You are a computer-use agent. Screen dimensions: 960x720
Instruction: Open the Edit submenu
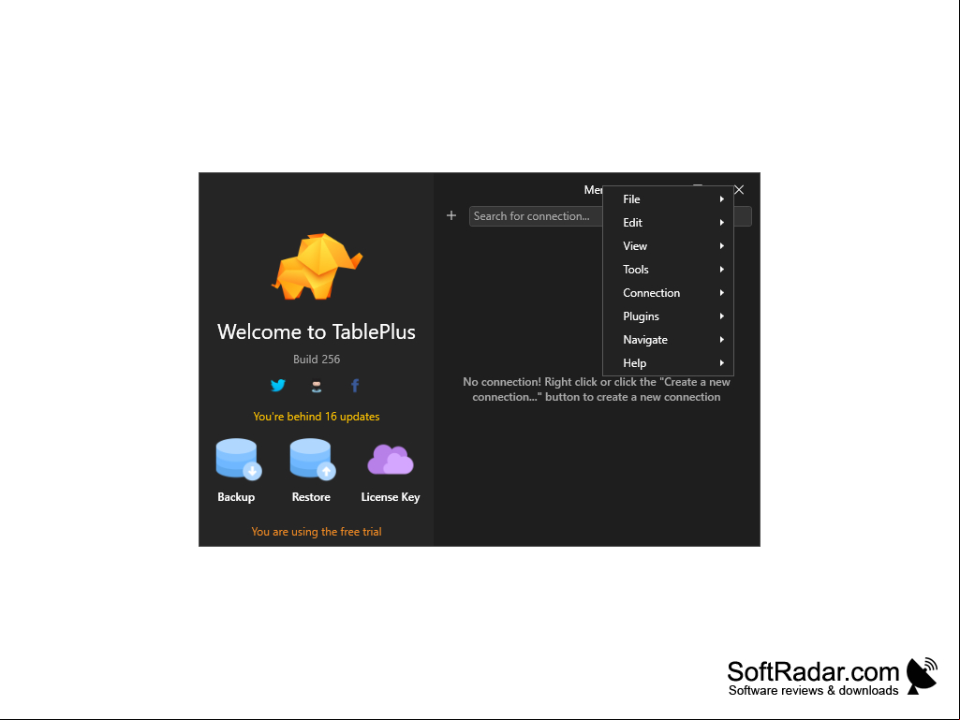coord(668,223)
